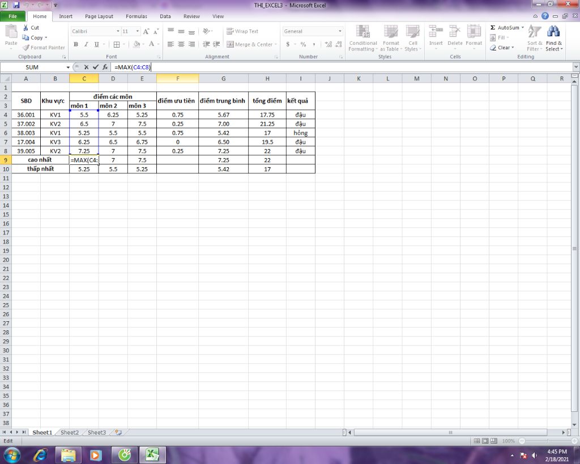Click the Delete cells icon

(x=455, y=32)
